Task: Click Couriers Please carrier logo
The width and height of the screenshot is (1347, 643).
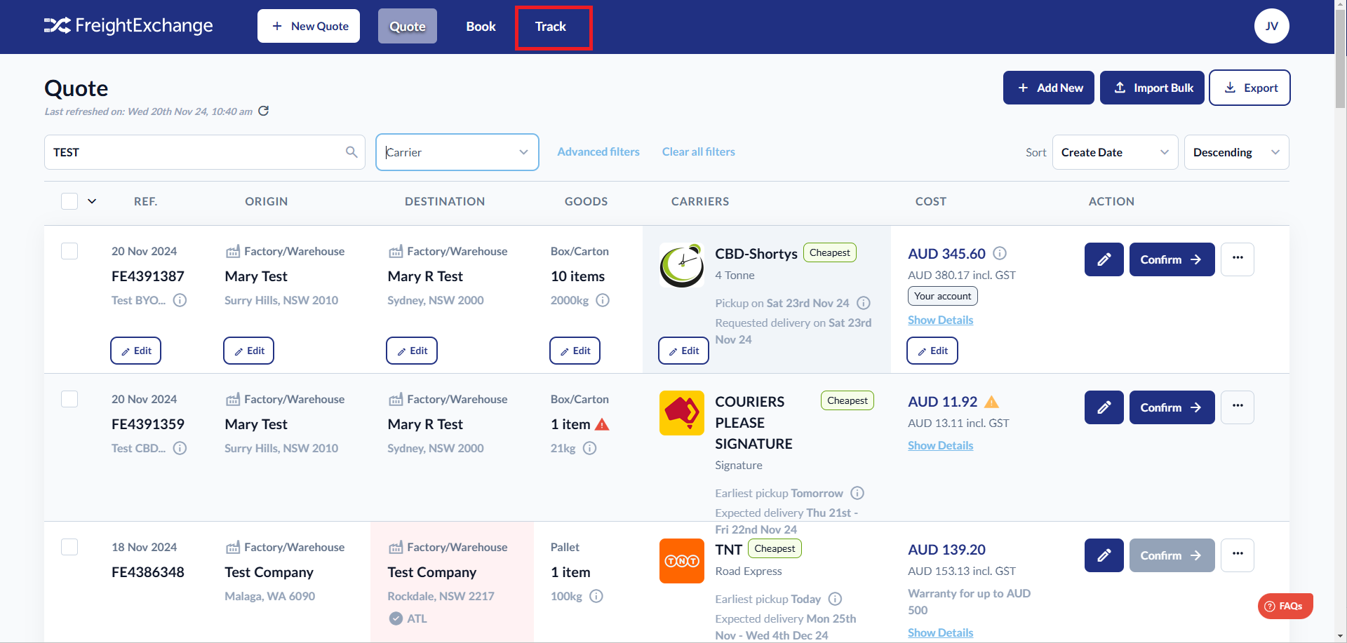Action: (682, 413)
